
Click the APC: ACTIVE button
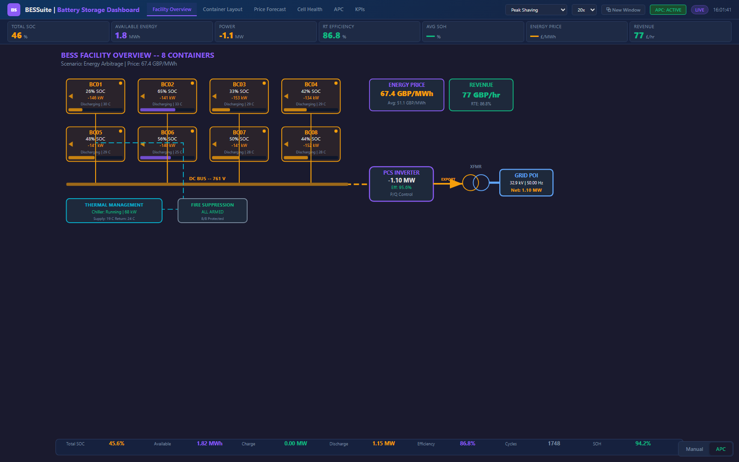tap(668, 9)
